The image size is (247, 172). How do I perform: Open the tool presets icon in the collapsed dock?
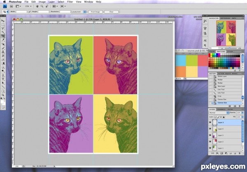pyautogui.click(x=205, y=21)
